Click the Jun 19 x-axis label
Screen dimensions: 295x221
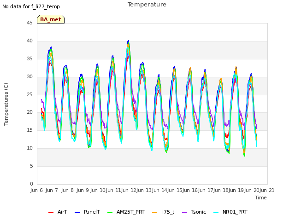[236, 190]
